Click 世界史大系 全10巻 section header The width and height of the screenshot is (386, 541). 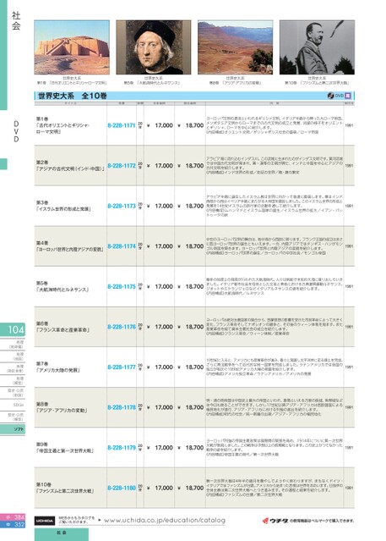73,96
